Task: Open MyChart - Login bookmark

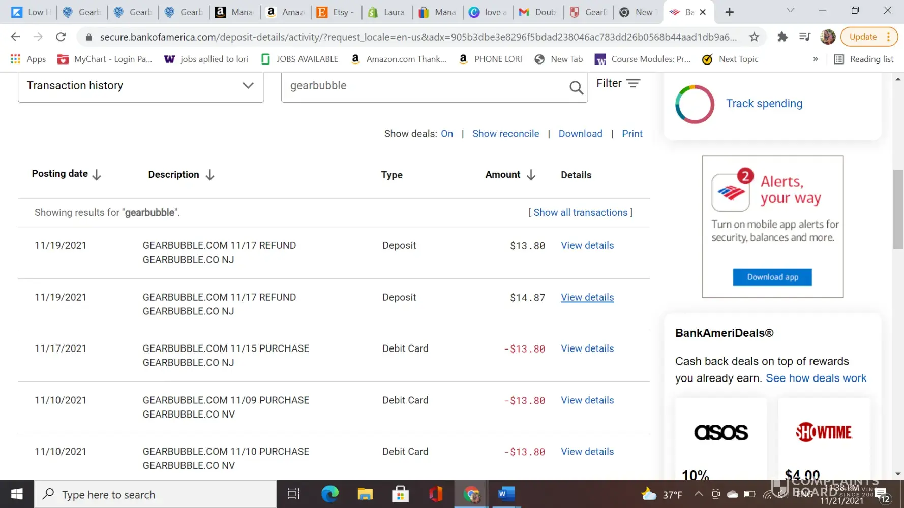Action: [105, 59]
